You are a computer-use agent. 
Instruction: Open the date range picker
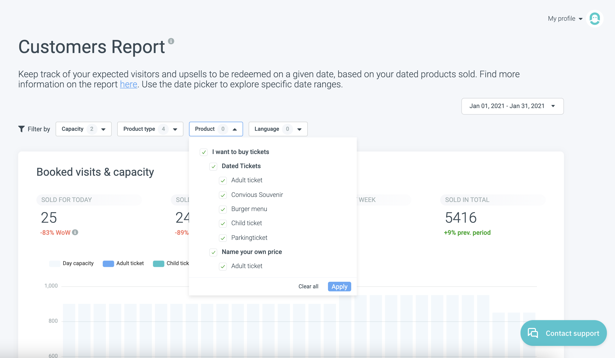coord(512,106)
